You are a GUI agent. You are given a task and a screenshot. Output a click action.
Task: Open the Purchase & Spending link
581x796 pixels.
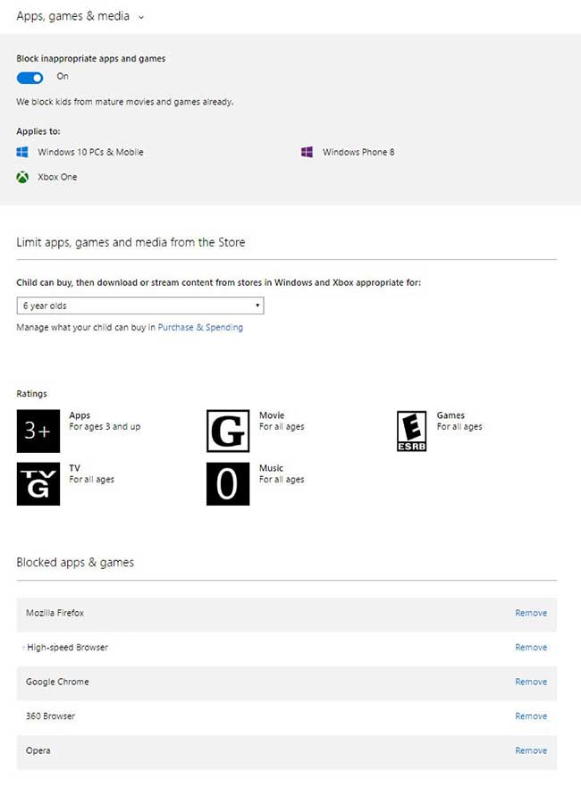[198, 327]
